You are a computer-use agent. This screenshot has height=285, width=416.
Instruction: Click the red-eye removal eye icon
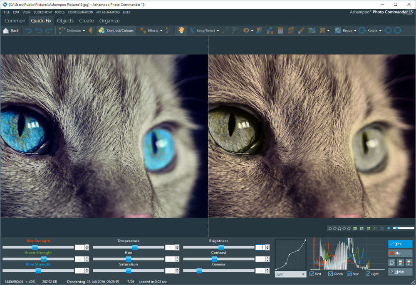coord(246,30)
